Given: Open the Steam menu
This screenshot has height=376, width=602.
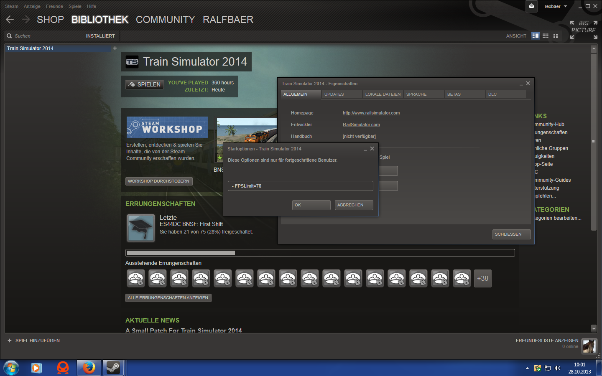Looking at the screenshot, I should click(12, 6).
